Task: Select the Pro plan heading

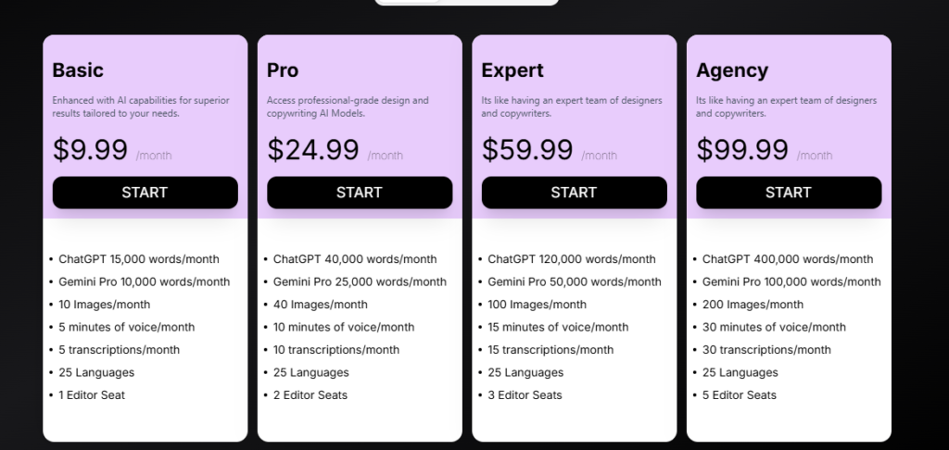Action: click(283, 70)
